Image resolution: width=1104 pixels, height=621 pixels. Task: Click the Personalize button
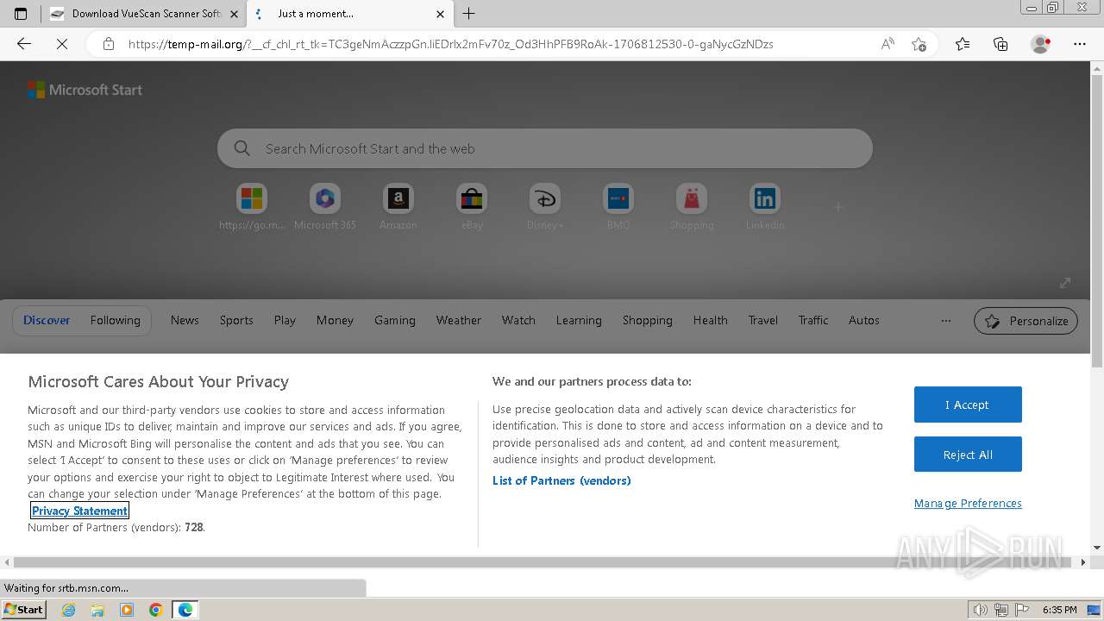[1026, 321]
